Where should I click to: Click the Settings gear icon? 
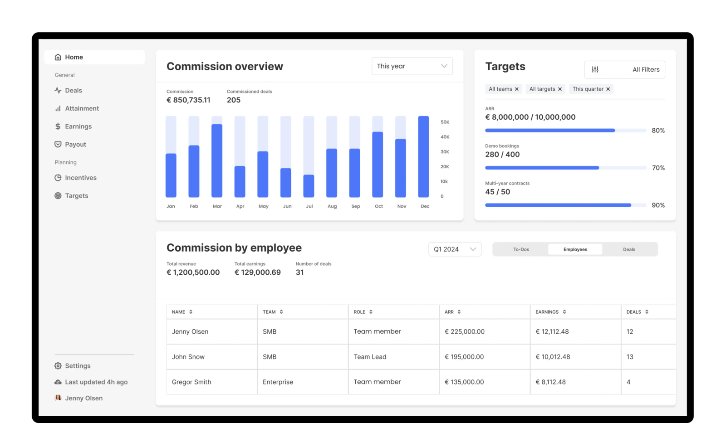[x=58, y=366]
